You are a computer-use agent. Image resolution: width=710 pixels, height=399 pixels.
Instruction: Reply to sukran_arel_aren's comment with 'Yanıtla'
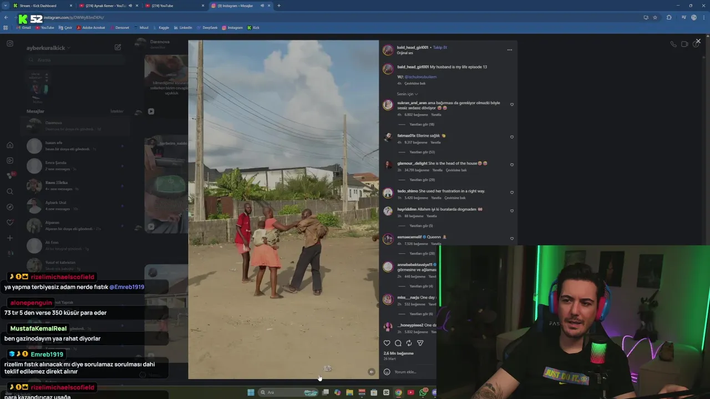click(x=436, y=115)
